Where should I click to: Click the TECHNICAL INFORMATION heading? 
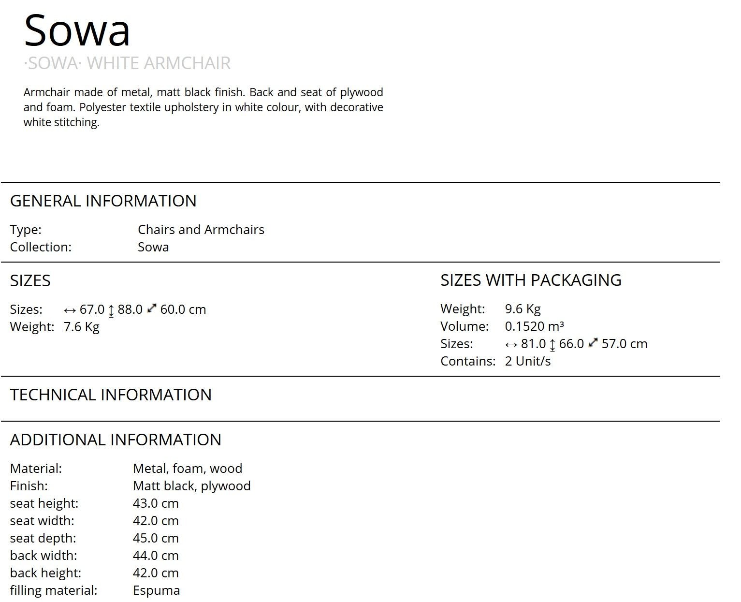[111, 395]
